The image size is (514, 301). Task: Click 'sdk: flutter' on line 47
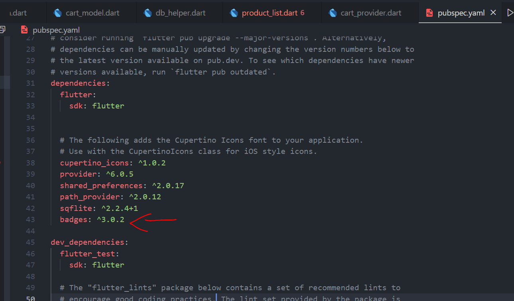point(97,265)
